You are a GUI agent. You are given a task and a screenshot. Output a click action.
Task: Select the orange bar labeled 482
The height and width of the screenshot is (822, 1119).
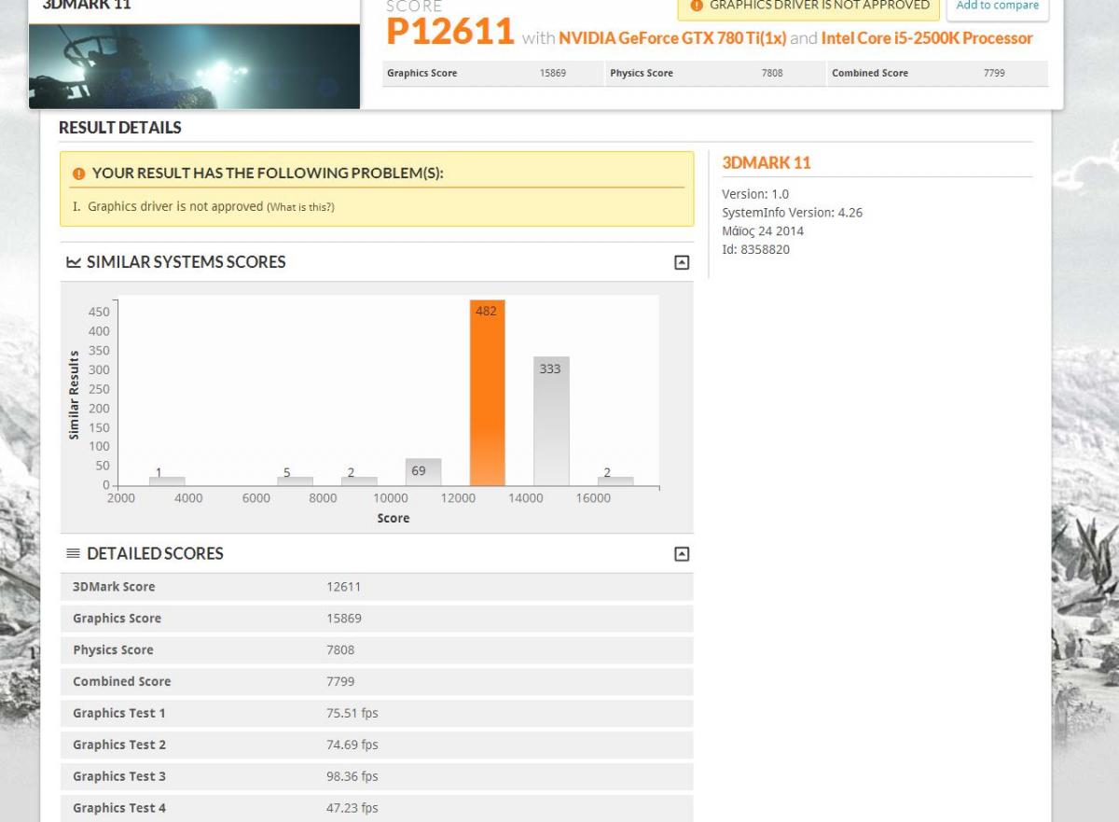[487, 393]
